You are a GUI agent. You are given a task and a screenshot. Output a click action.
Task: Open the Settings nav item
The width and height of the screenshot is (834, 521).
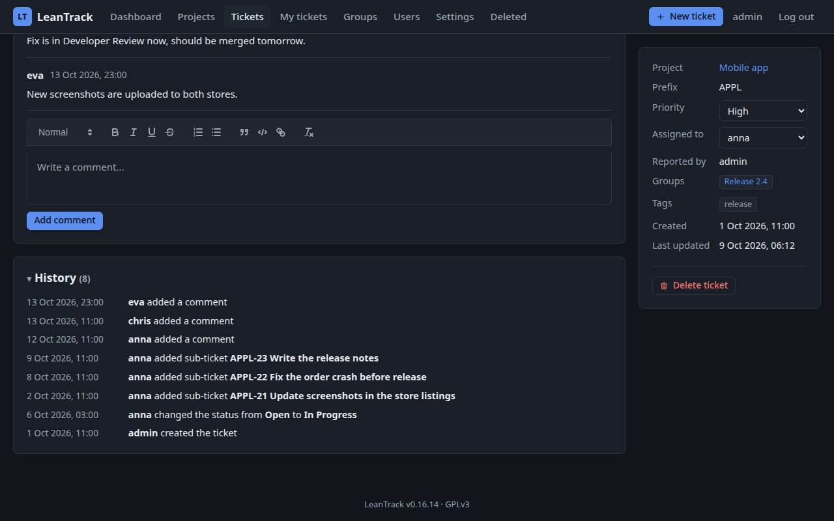(x=455, y=17)
